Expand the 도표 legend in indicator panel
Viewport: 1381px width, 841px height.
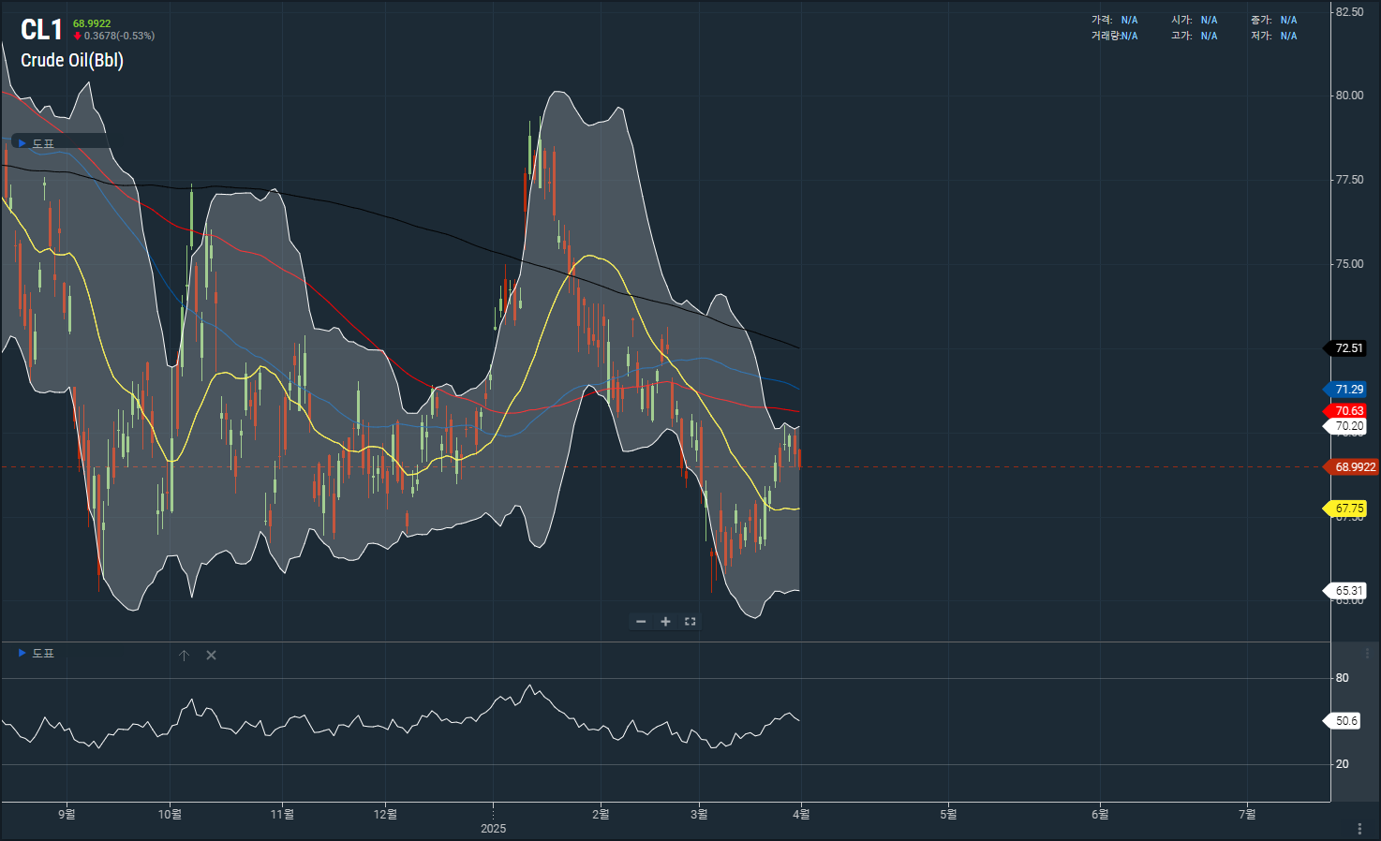[22, 653]
